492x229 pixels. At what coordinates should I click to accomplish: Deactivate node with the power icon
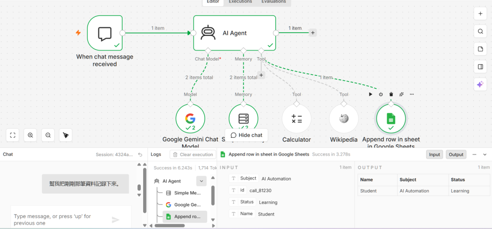point(381,94)
